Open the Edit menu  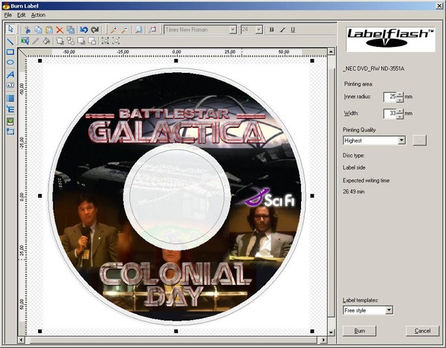coord(22,15)
